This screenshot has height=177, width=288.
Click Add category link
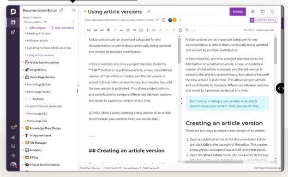point(36,28)
